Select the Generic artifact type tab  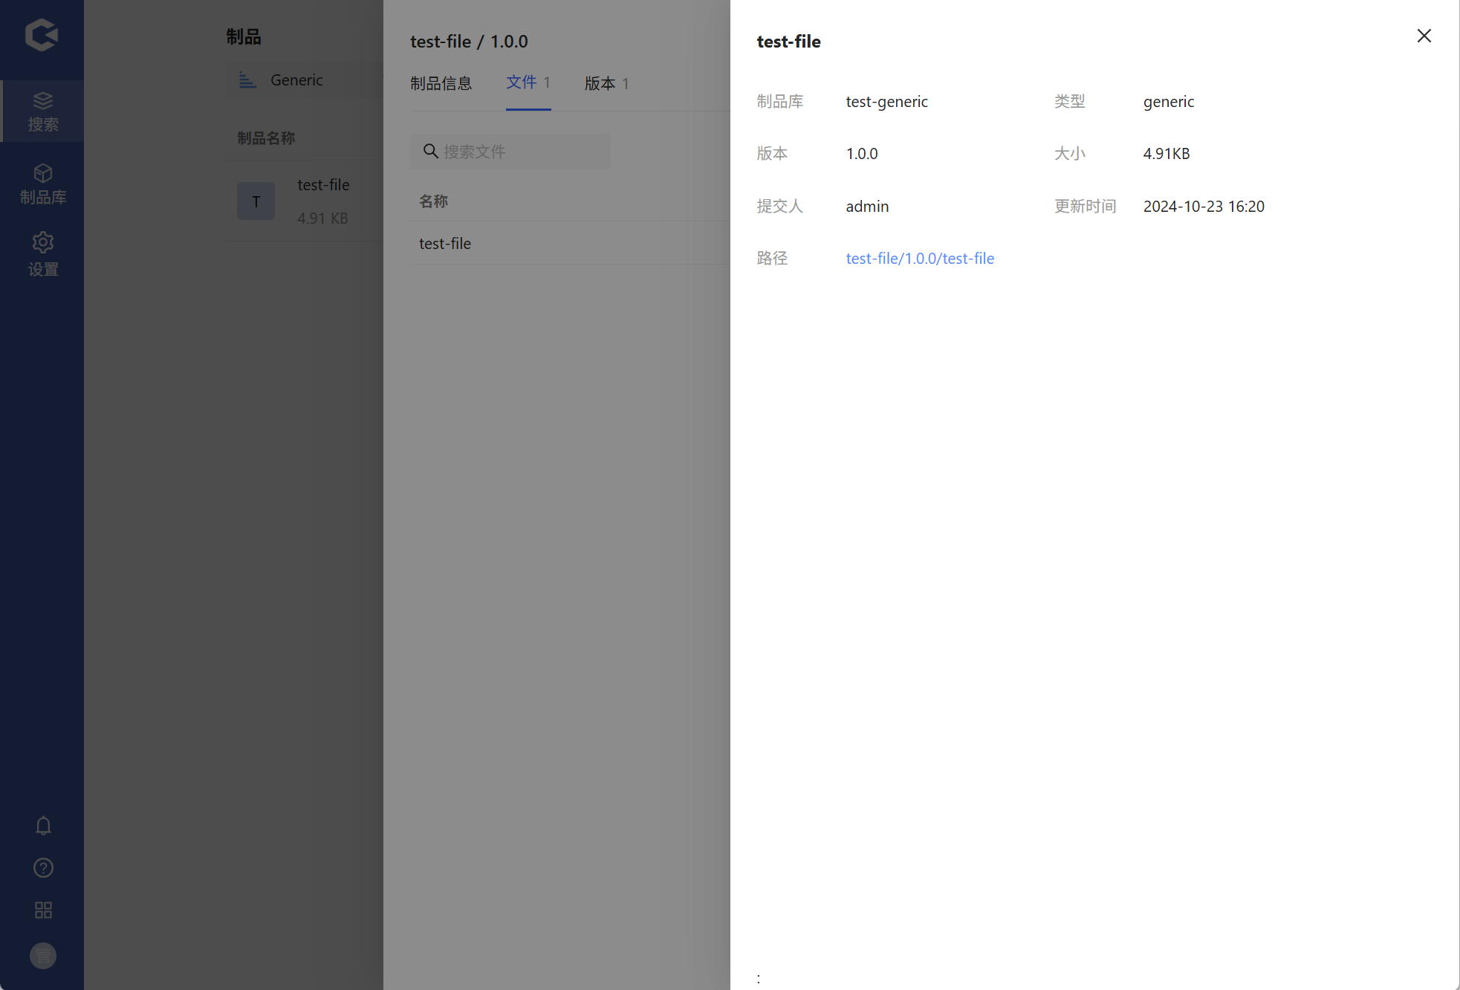point(296,80)
